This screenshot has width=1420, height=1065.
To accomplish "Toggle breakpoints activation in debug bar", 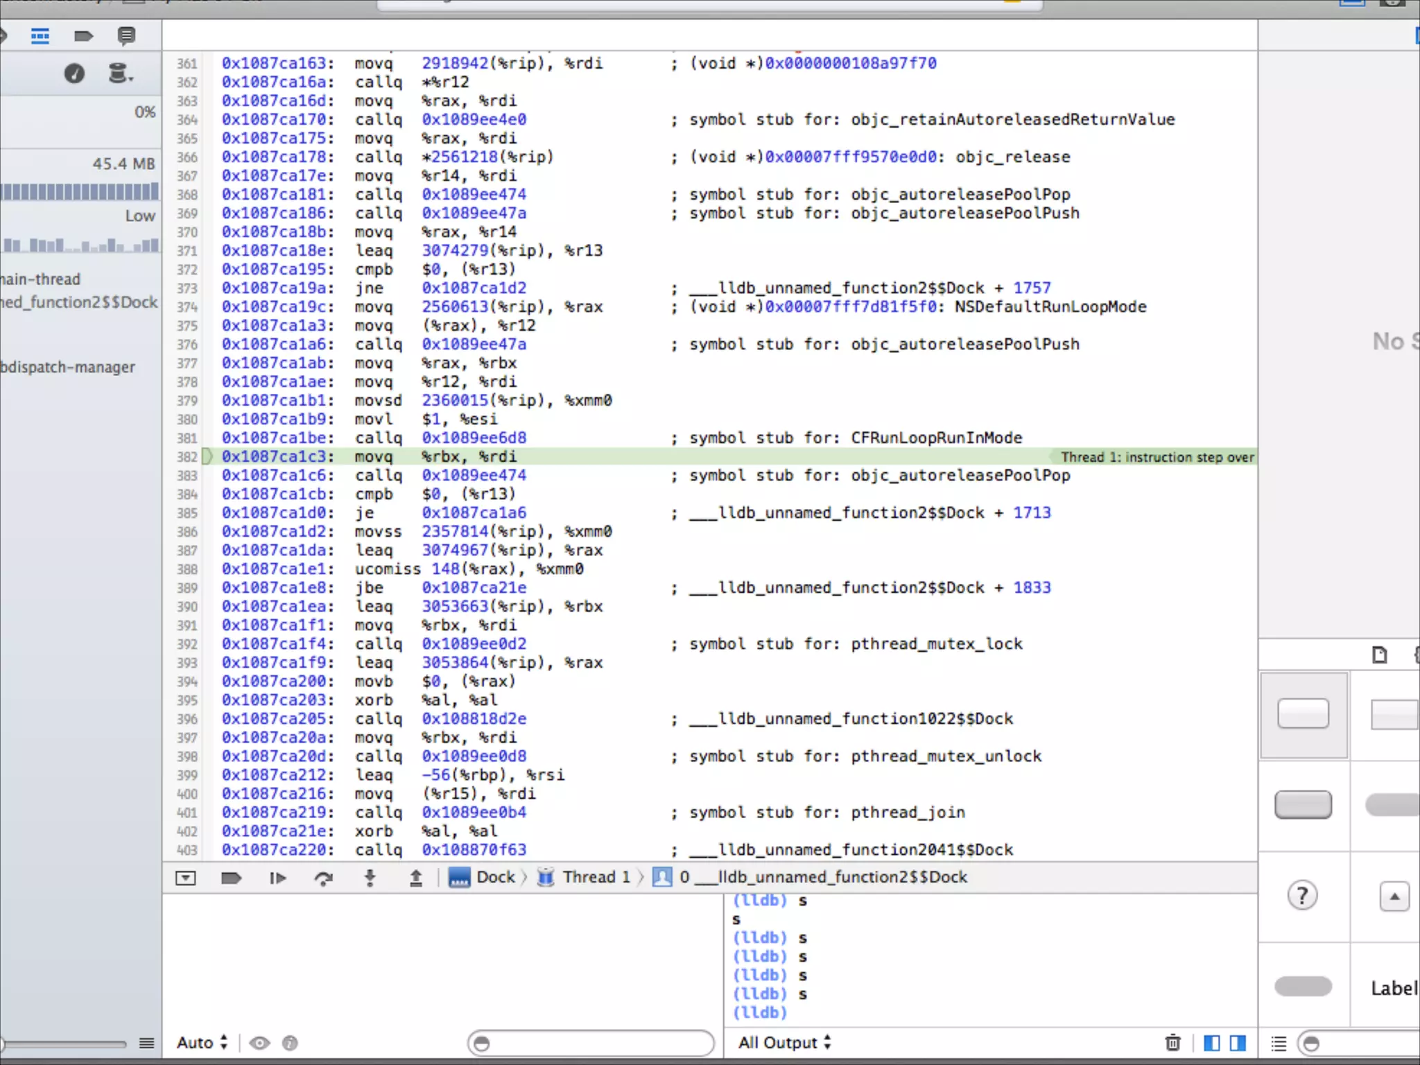I will pyautogui.click(x=231, y=878).
